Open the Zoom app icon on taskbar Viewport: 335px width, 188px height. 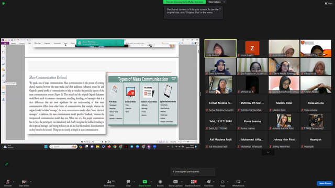[x=154, y=147]
